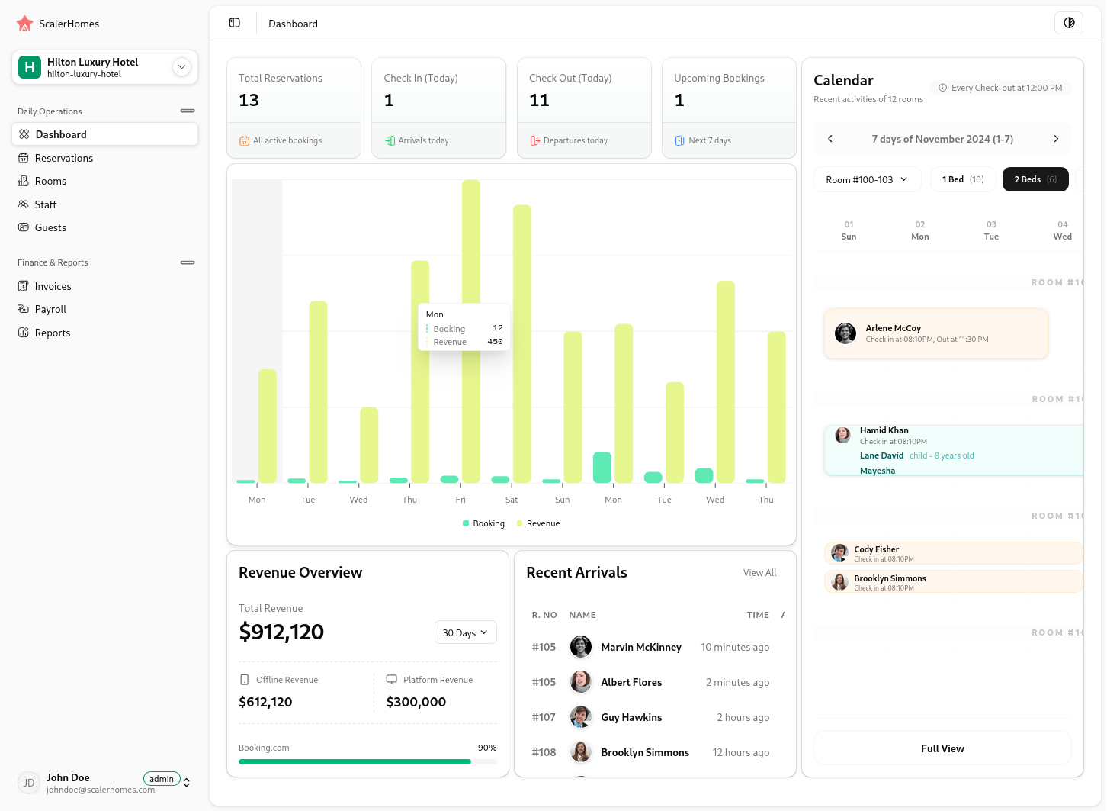Open the Hilton Luxury Hotel workspace dropdown
Image resolution: width=1107 pixels, height=811 pixels.
tap(181, 67)
